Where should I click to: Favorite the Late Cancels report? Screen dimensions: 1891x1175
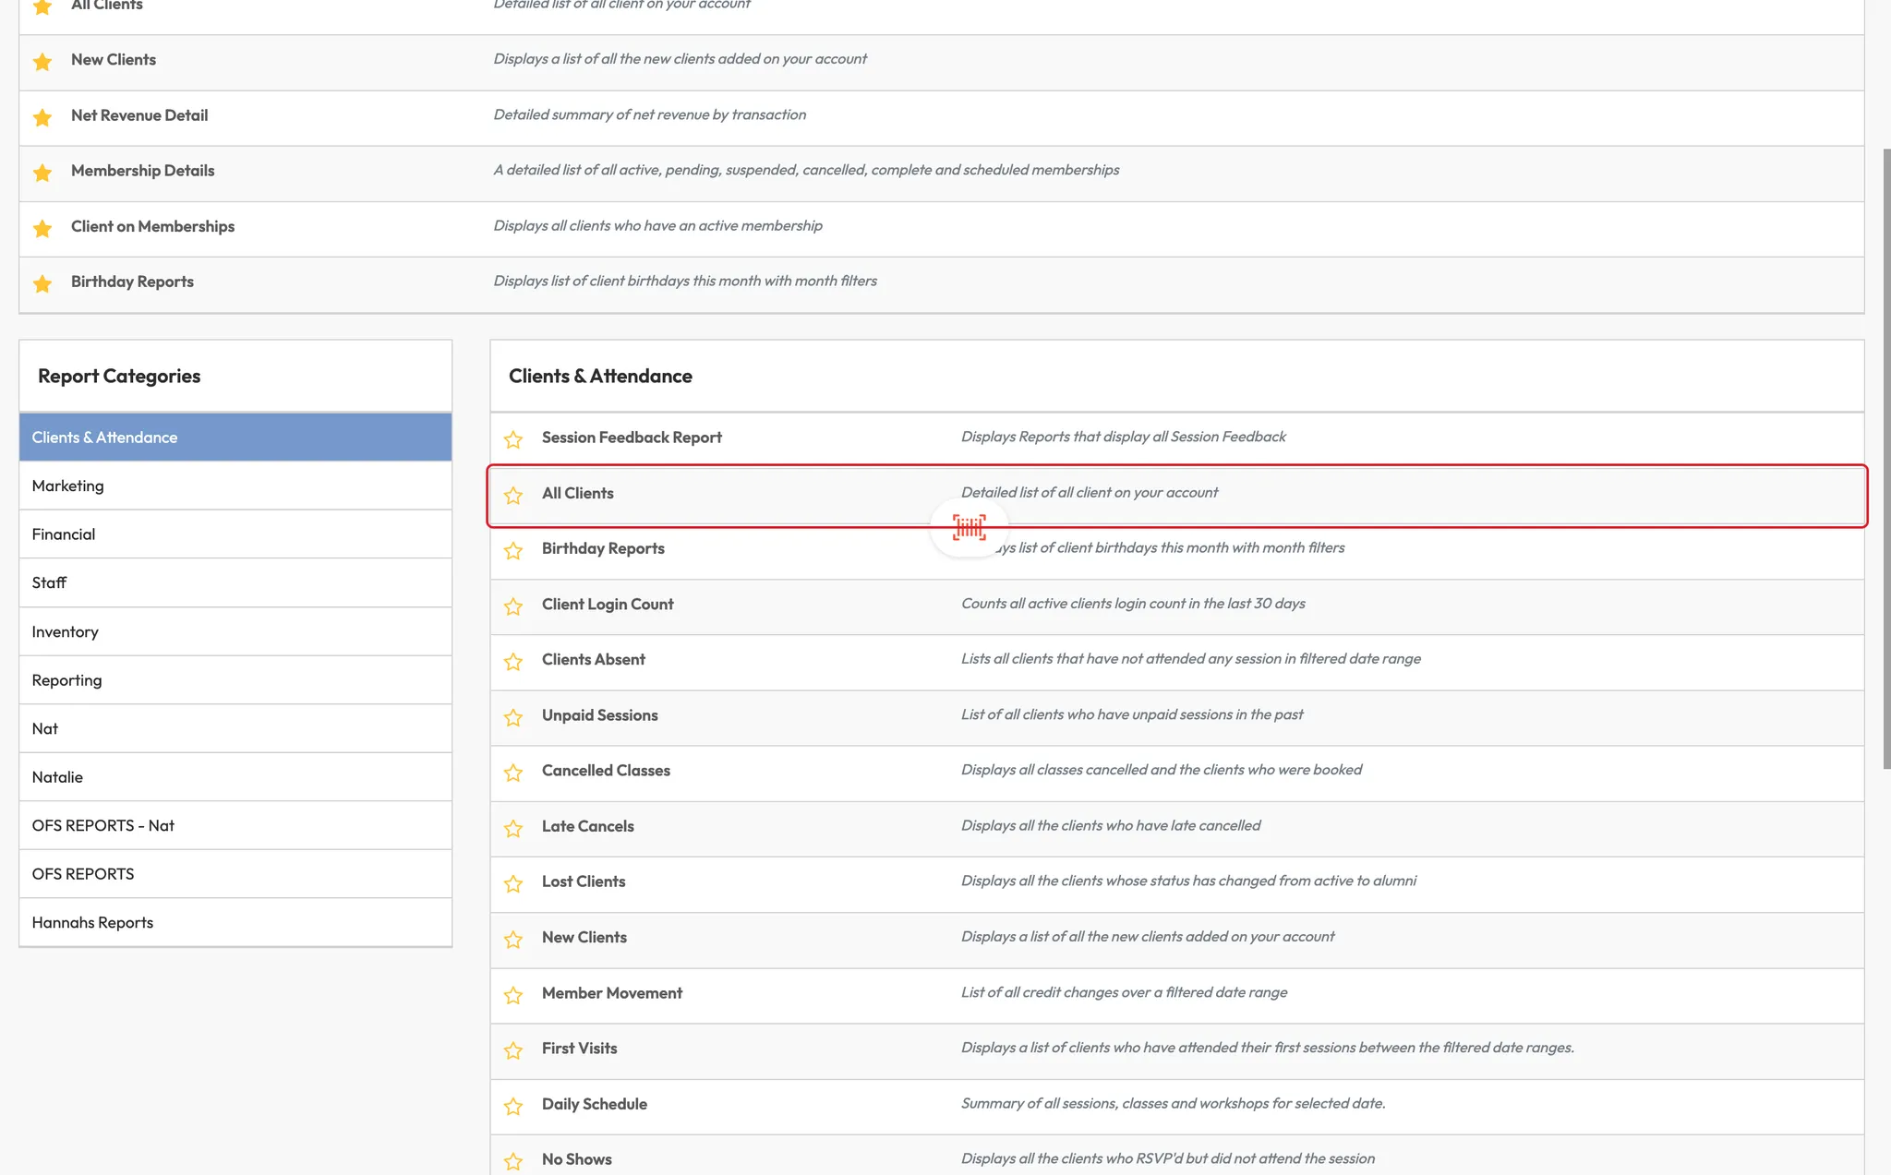pyautogui.click(x=513, y=828)
